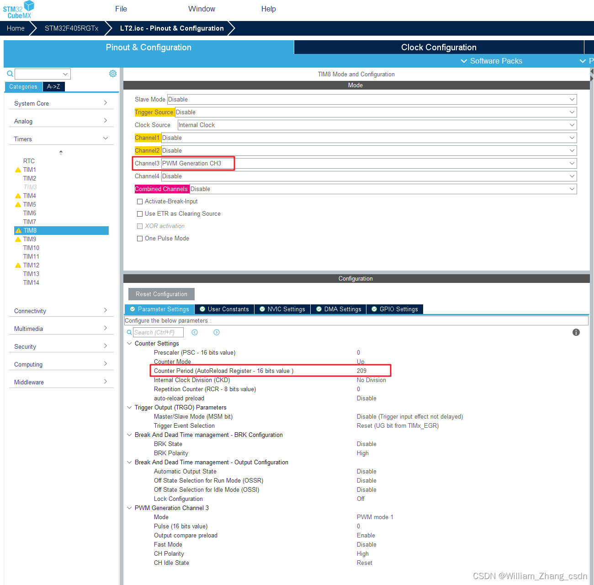Screen dimensions: 594x585
Task: Expand the Connectivity category
Action: (x=61, y=311)
